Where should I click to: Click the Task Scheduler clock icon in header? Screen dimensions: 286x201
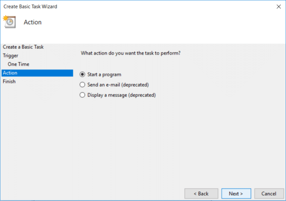coord(9,22)
